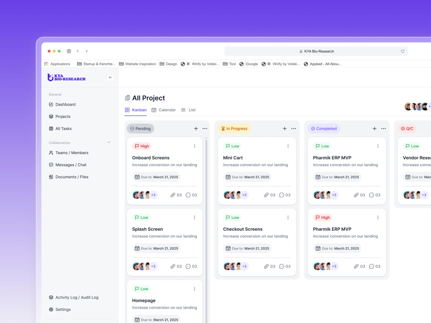Click project member avatars at top right
The height and width of the screenshot is (323, 431).
[x=417, y=106]
